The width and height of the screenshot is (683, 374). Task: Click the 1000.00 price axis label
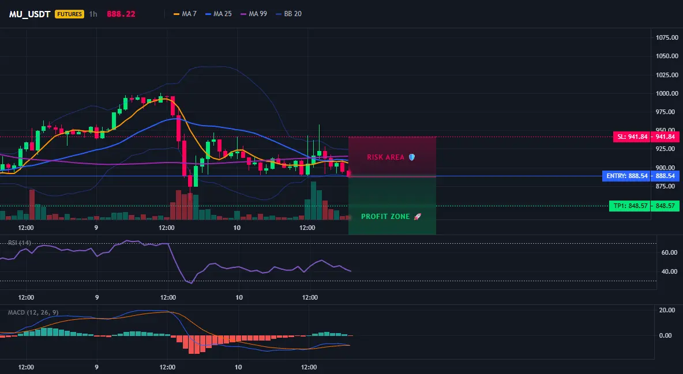click(x=667, y=93)
